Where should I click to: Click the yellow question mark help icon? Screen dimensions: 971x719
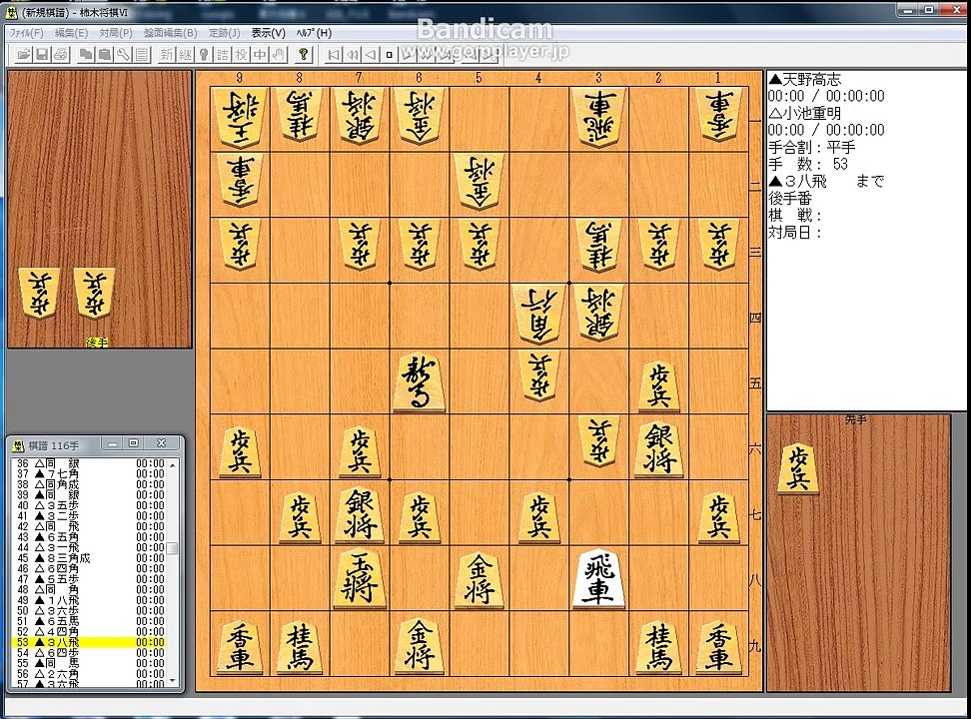pos(304,55)
